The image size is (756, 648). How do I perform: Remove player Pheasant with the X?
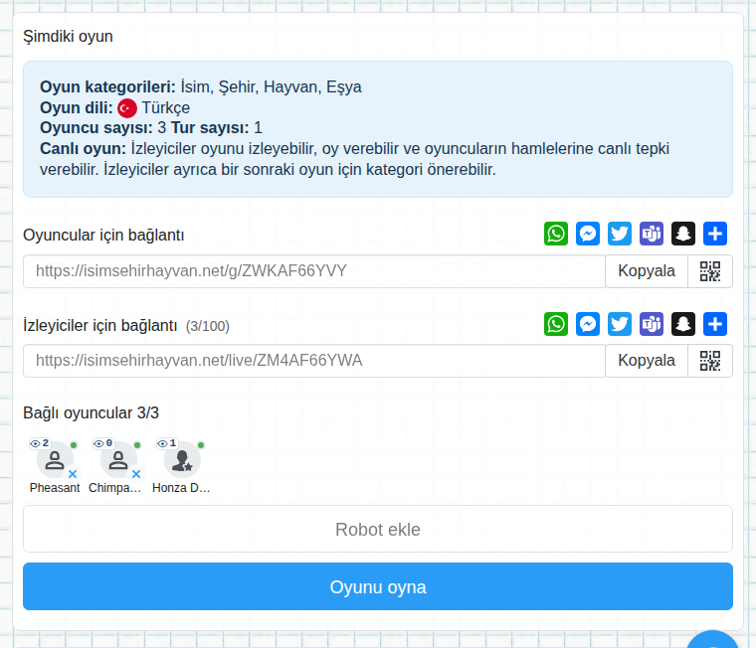[73, 474]
